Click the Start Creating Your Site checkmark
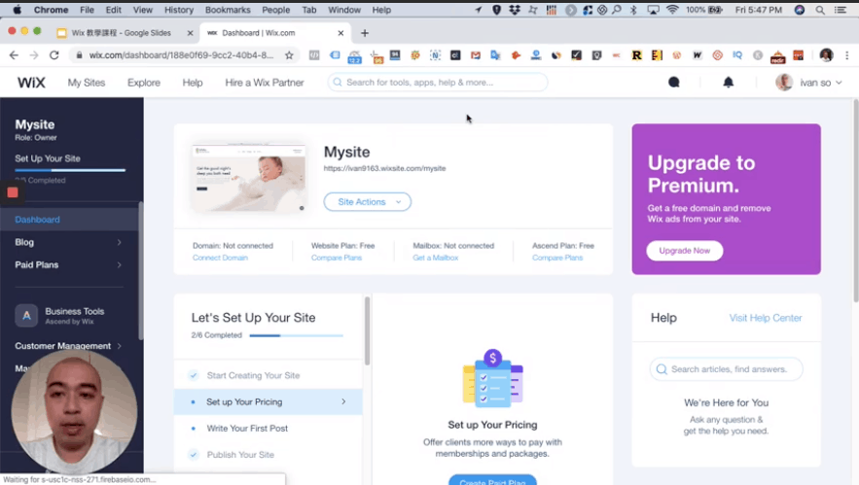This screenshot has height=485, width=859. (x=194, y=375)
